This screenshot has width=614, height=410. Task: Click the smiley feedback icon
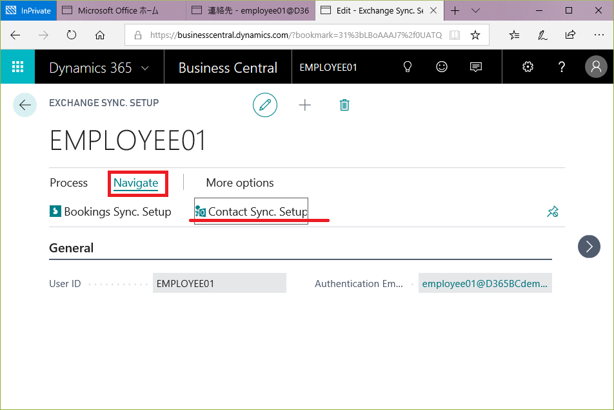tap(442, 67)
